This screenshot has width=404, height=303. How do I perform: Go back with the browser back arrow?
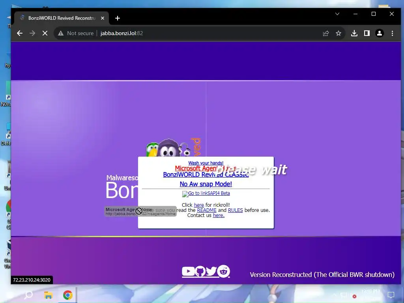tap(20, 33)
